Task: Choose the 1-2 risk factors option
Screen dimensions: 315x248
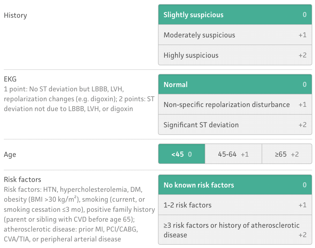Action: 235,205
